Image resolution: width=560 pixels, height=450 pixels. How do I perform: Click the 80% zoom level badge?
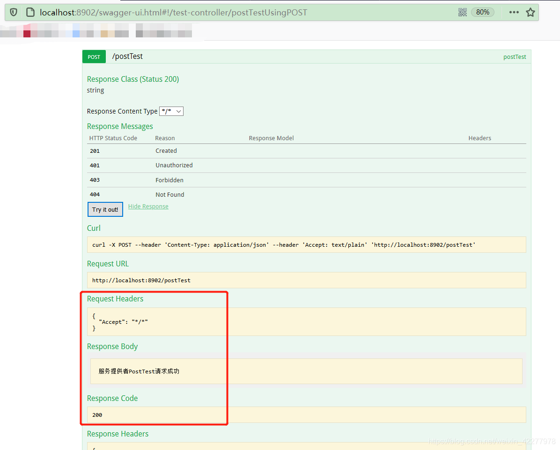(483, 13)
